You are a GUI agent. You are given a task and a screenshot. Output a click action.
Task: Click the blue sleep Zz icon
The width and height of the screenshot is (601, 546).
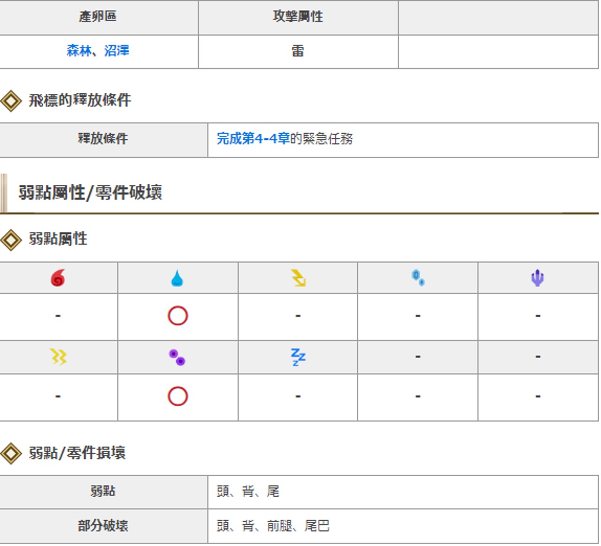click(298, 357)
